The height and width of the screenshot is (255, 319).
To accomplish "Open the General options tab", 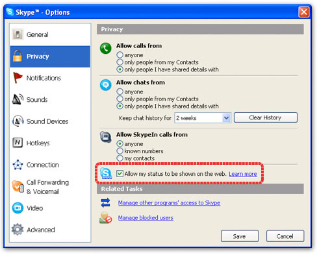I will [x=50, y=34].
